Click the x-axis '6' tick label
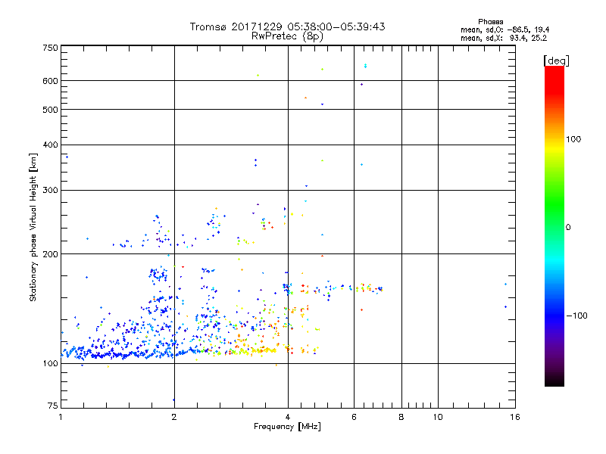Image resolution: width=606 pixels, height=454 pixels. click(354, 417)
